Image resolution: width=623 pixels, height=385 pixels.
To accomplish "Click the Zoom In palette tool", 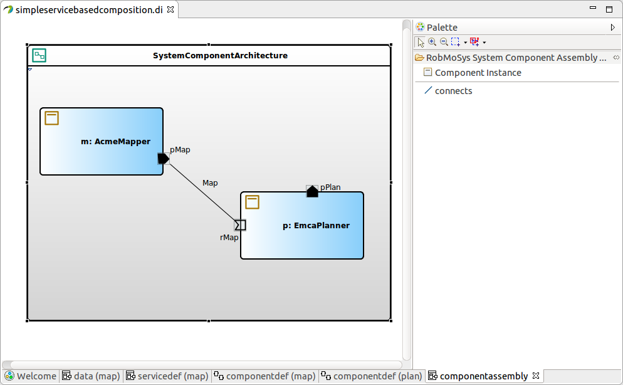I will pyautogui.click(x=432, y=42).
